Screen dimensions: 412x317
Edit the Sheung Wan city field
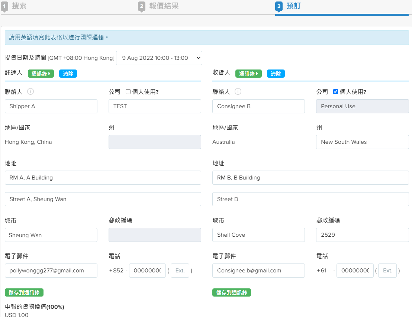point(51,235)
